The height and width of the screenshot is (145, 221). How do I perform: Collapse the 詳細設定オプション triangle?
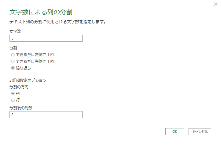pos(11,80)
